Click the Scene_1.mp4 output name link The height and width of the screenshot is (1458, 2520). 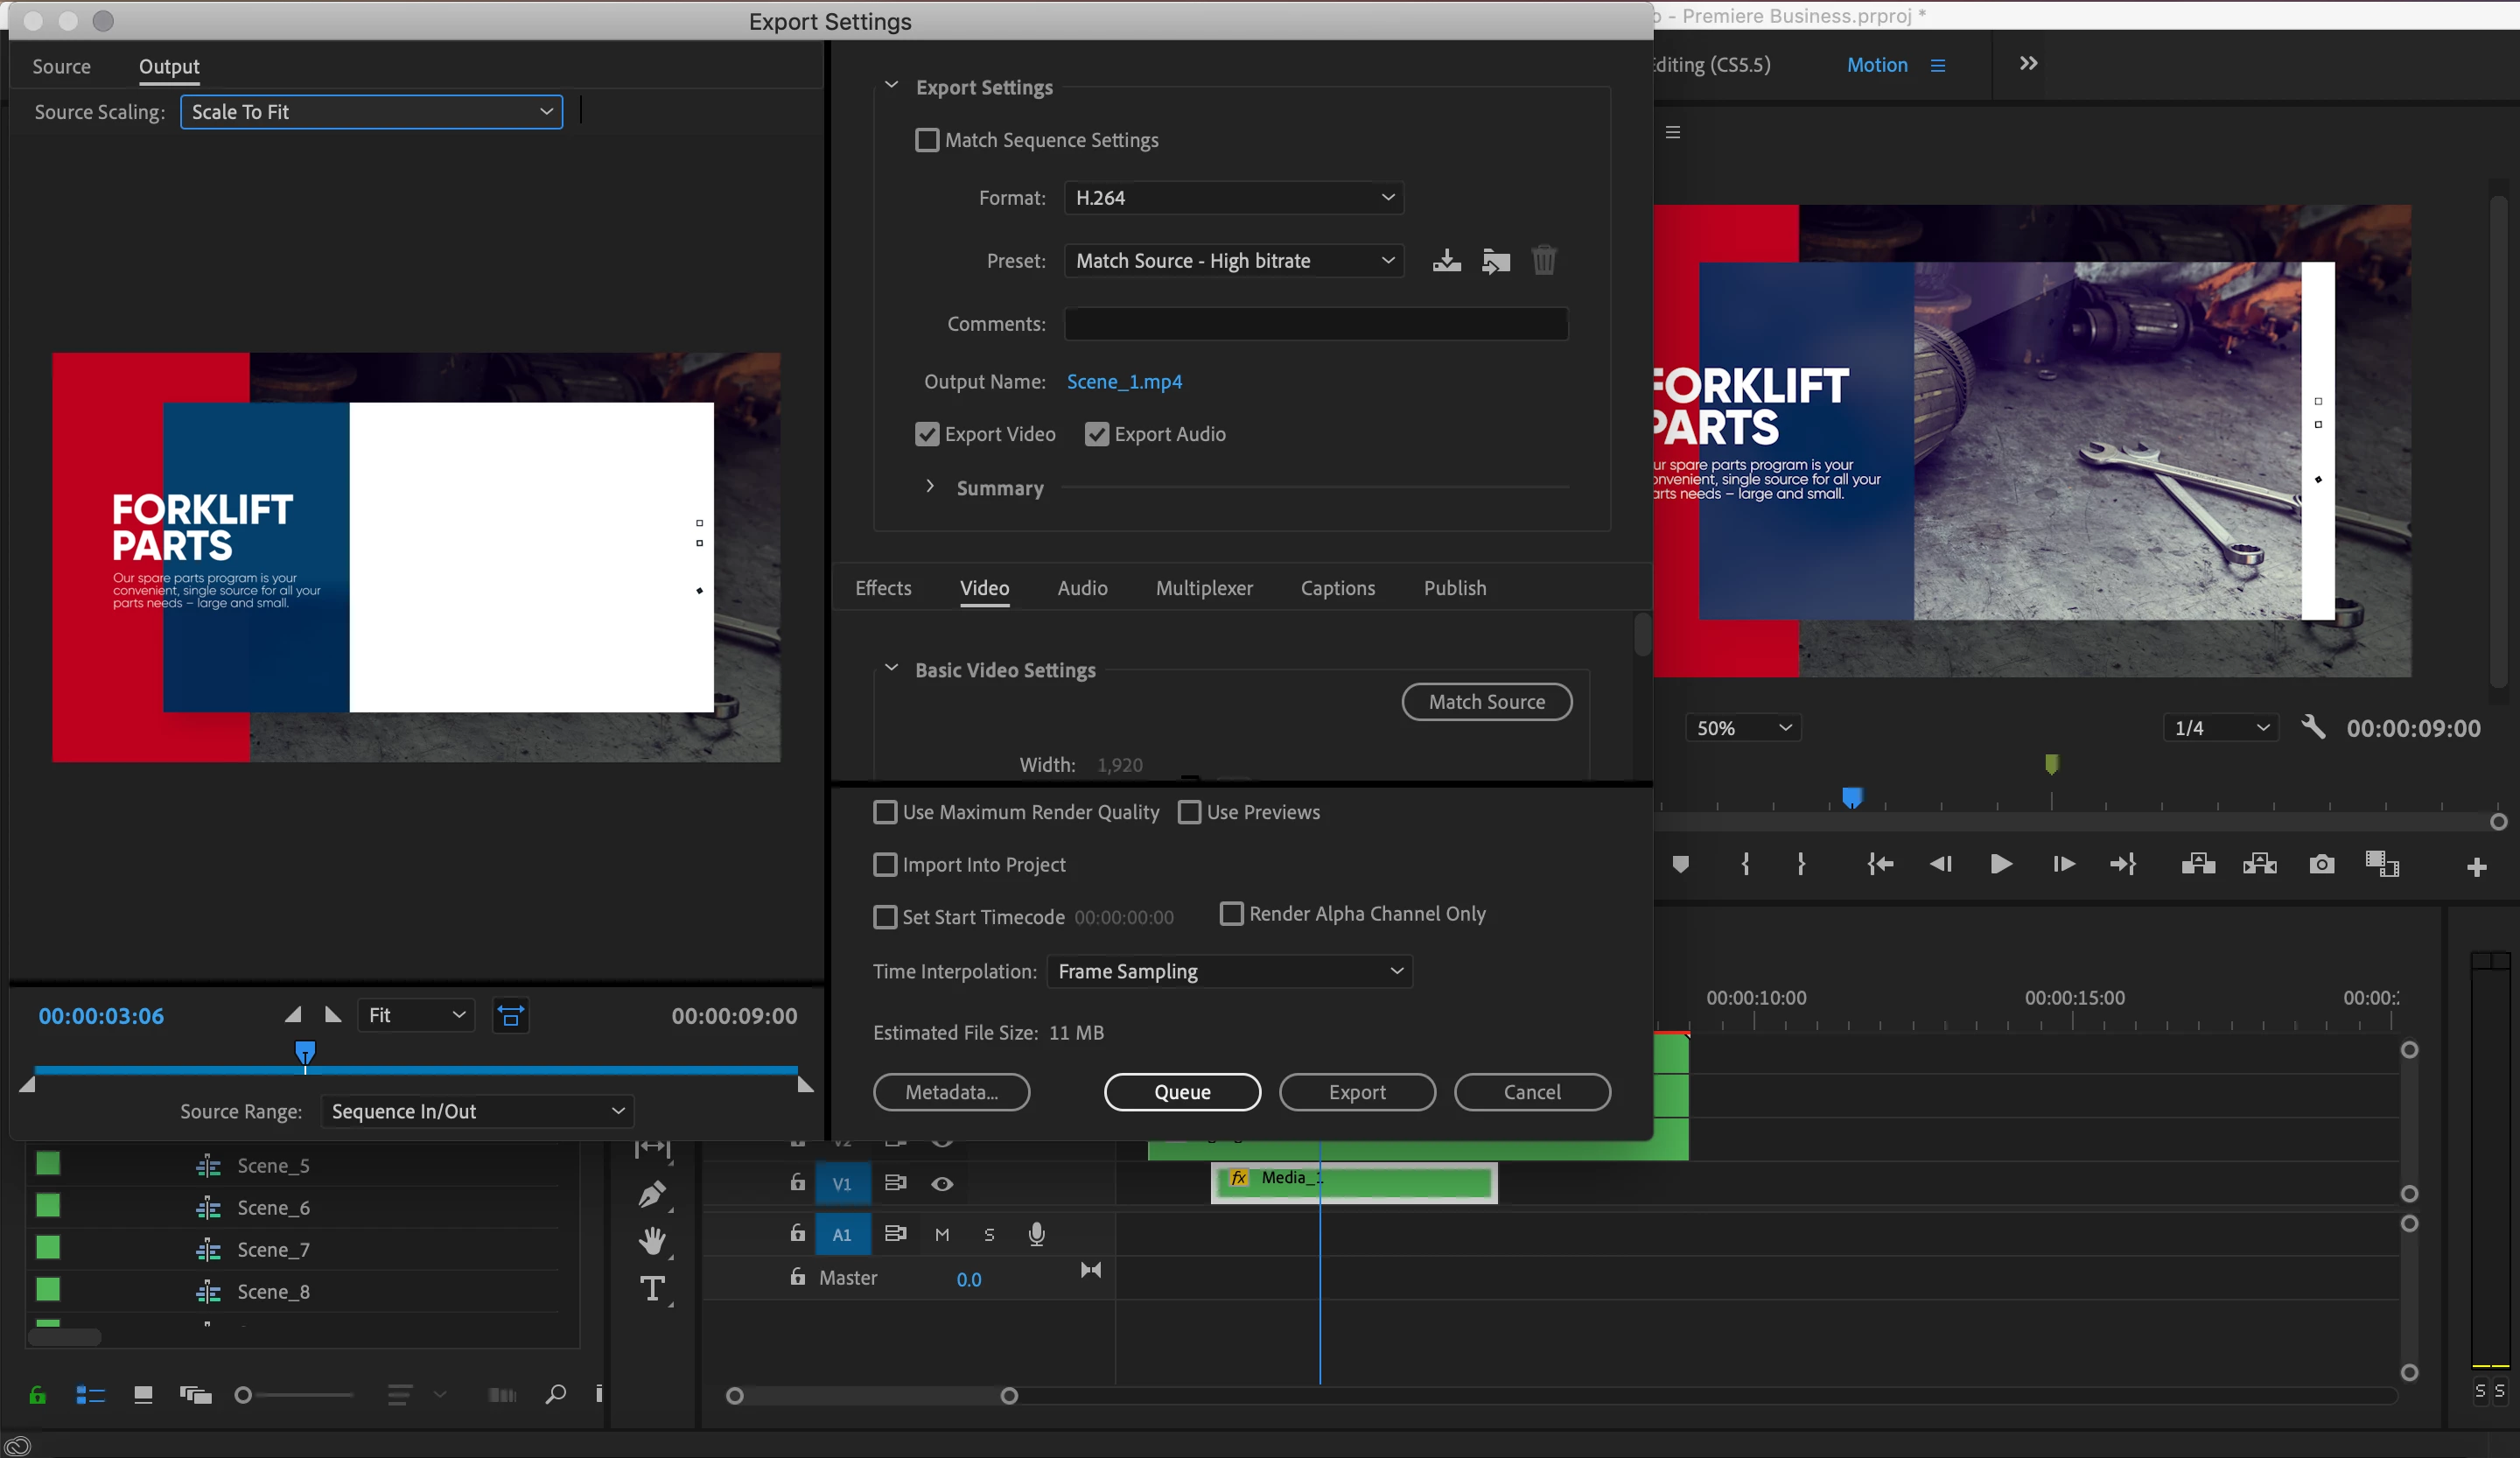click(1124, 381)
